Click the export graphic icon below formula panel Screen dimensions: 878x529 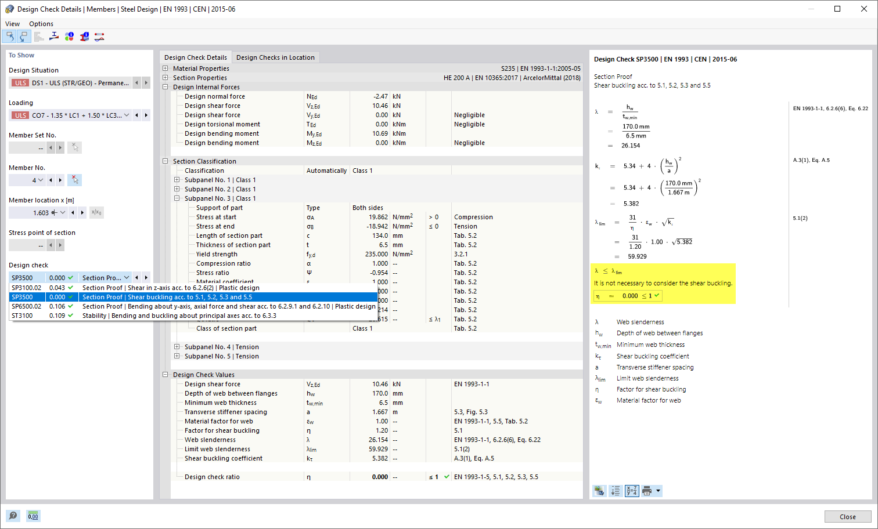tap(599, 491)
